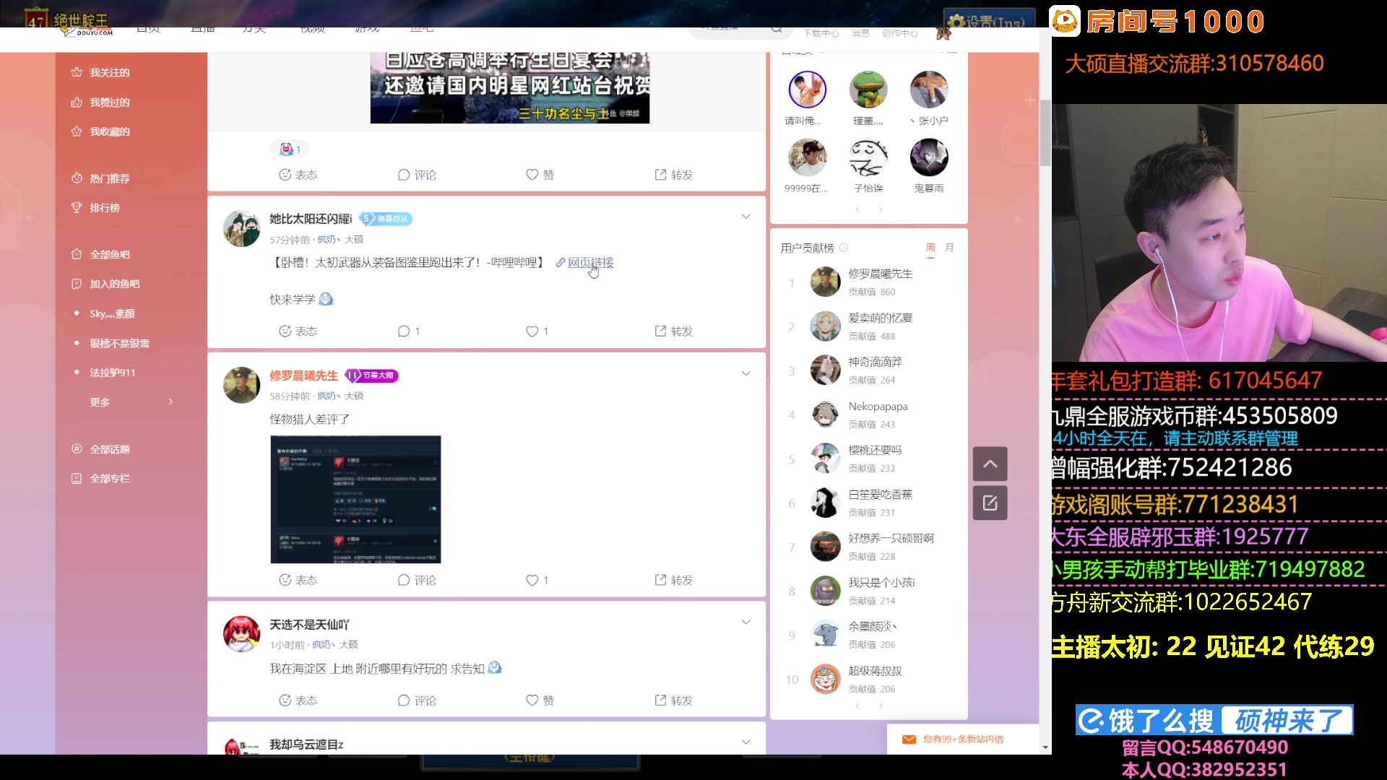Open 她比太阳还闪耀i username link
The width and height of the screenshot is (1387, 780).
[x=311, y=219]
